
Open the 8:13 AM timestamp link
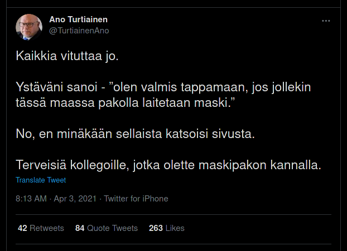tap(31, 199)
